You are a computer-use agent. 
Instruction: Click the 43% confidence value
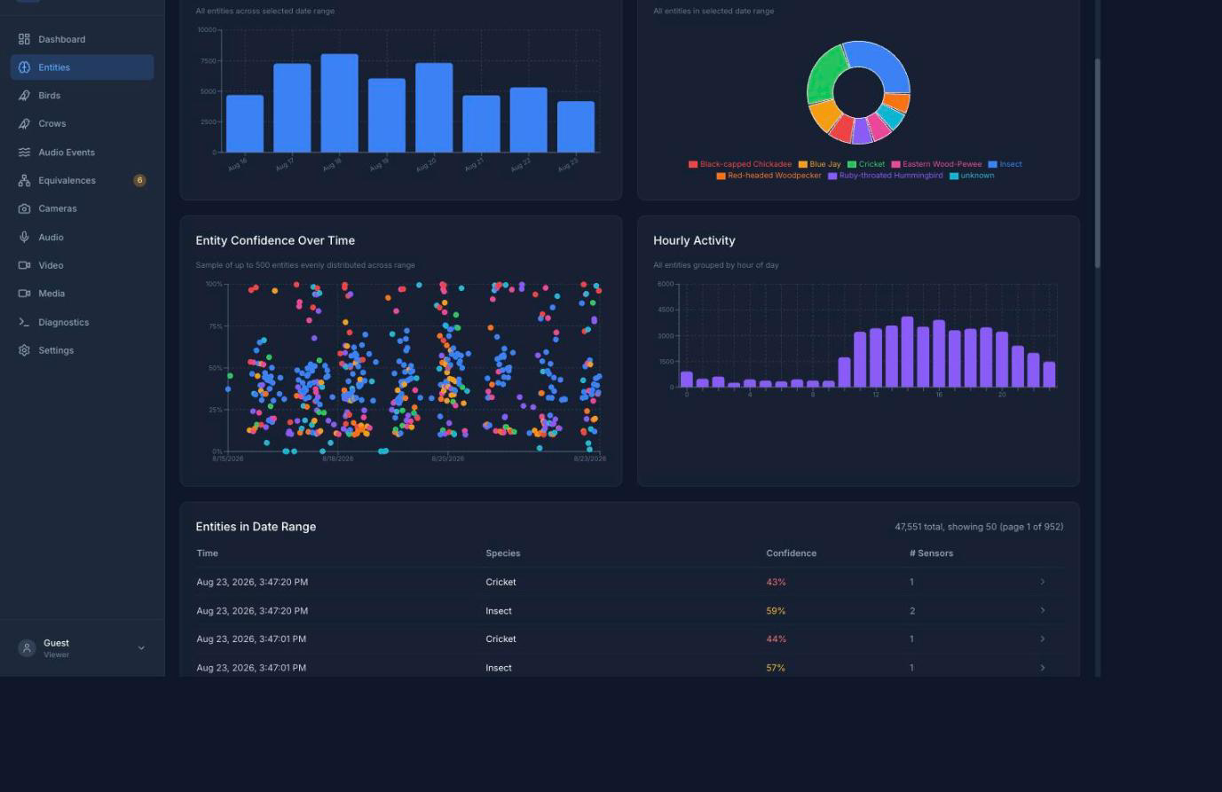pos(776,582)
